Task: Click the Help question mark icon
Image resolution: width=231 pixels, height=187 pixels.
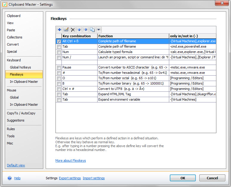Action: 10,178
